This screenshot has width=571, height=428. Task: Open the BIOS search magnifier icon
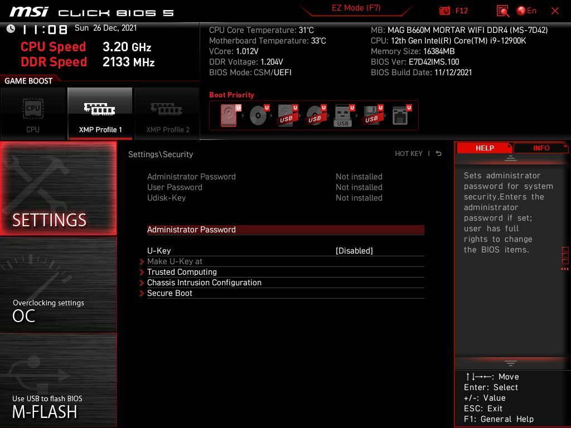click(x=502, y=11)
